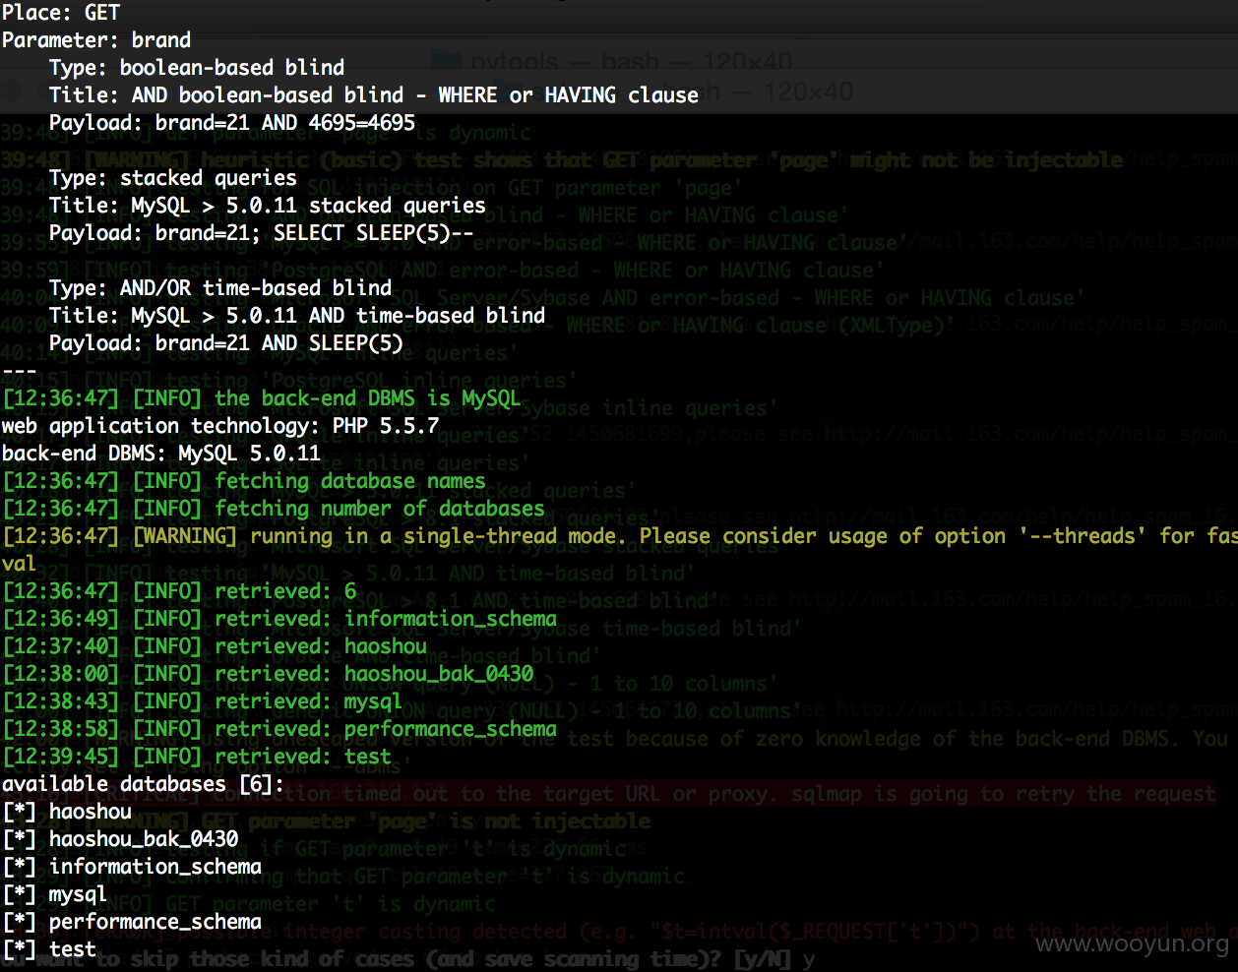Click the '[12:37:40] retrieved: haoshou' line
Viewport: 1238px width, 972px height.
point(215,646)
